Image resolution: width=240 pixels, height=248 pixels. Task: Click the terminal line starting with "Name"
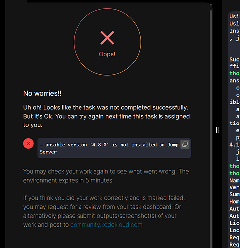[x=235, y=180]
